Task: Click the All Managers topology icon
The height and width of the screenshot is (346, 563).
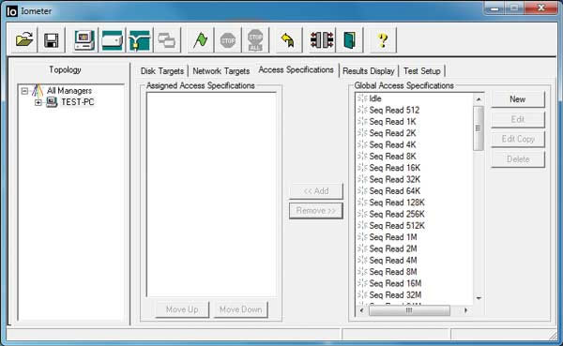Action: coord(38,90)
